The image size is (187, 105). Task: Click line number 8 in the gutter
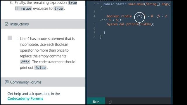click(94, 37)
